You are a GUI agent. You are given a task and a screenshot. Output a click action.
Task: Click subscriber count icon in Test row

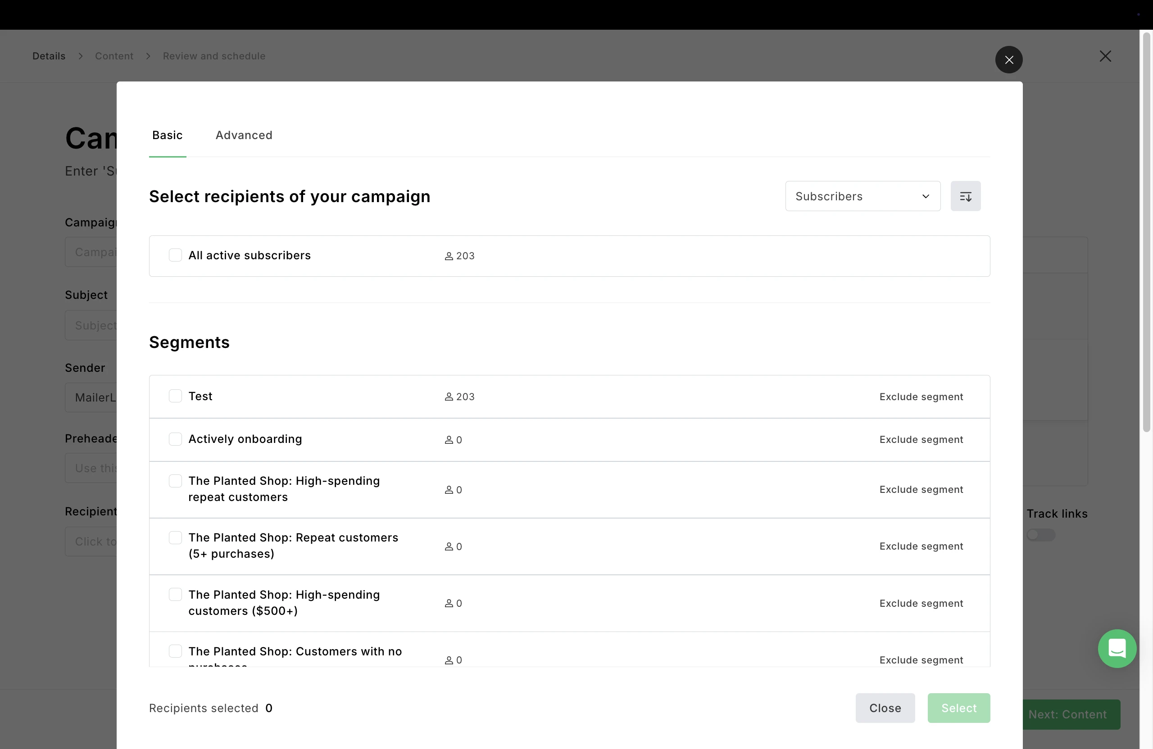pyautogui.click(x=449, y=397)
